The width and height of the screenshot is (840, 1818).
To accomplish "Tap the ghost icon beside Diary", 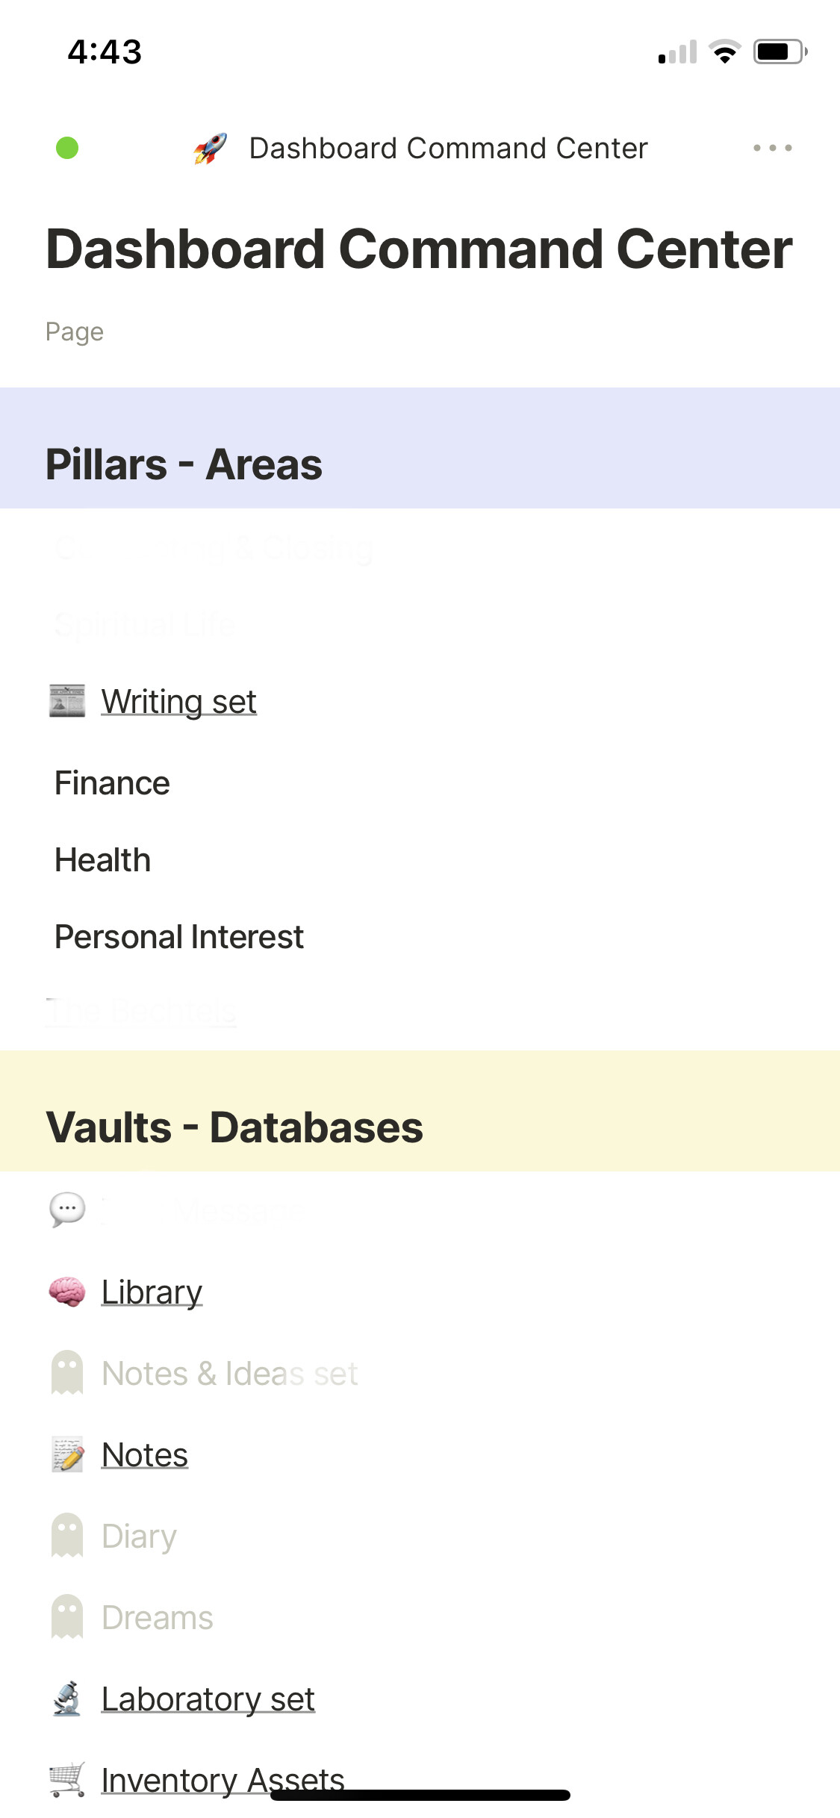I will 67,1536.
